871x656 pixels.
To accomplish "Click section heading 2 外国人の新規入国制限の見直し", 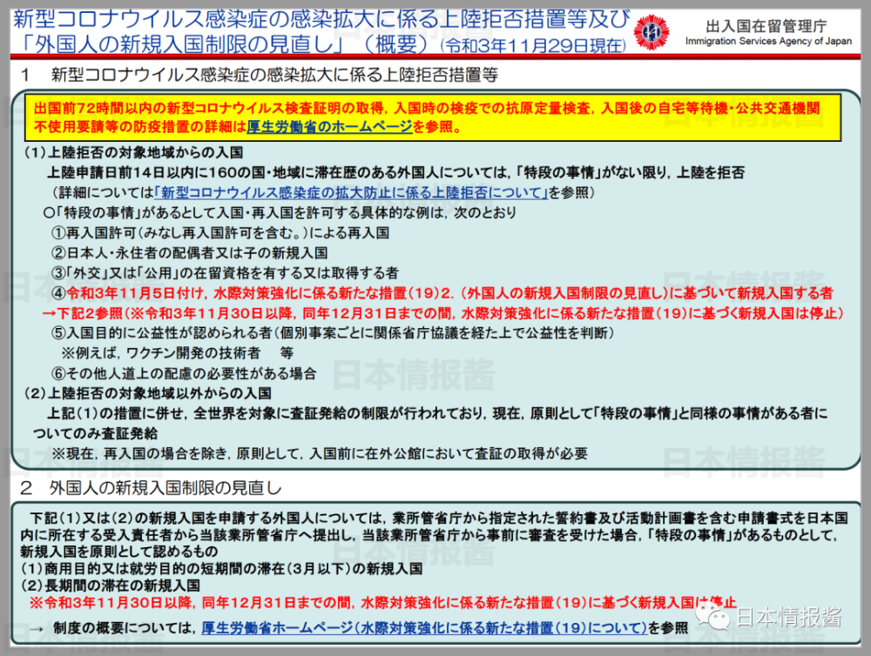I will point(151,488).
